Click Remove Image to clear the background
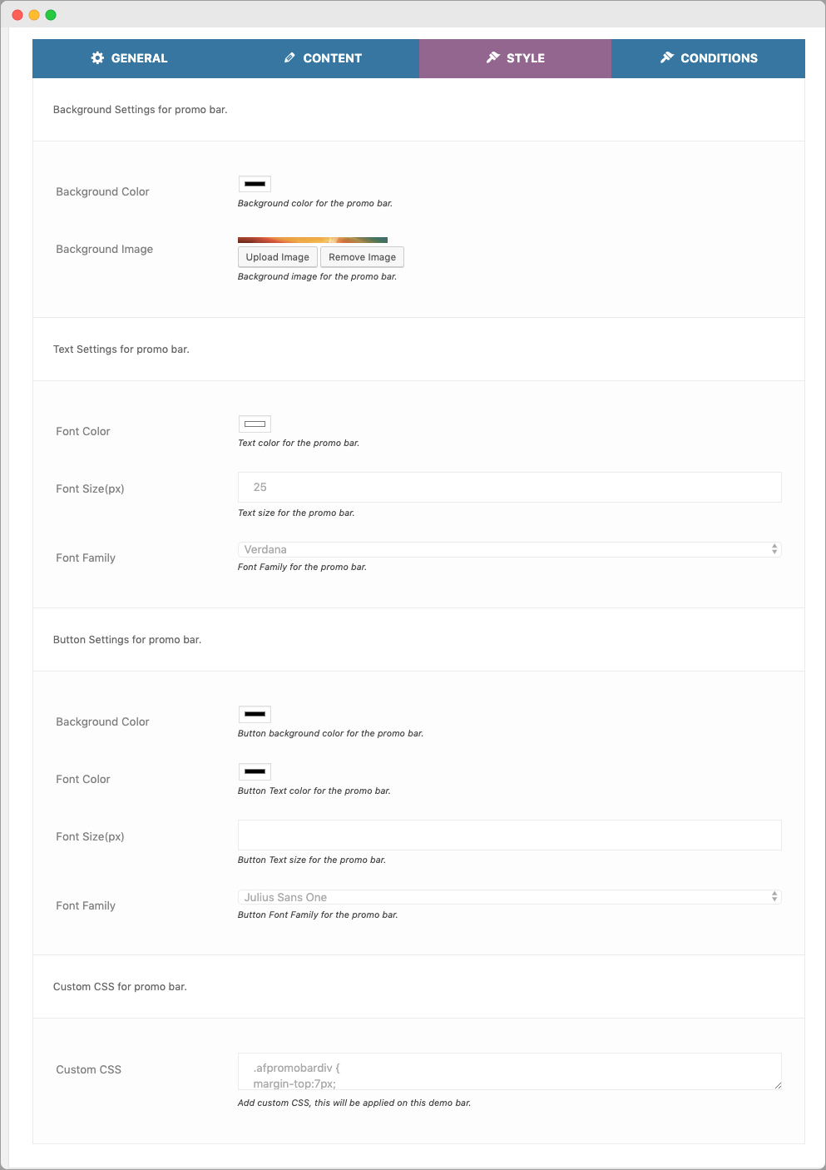The image size is (826, 1170). 362,256
